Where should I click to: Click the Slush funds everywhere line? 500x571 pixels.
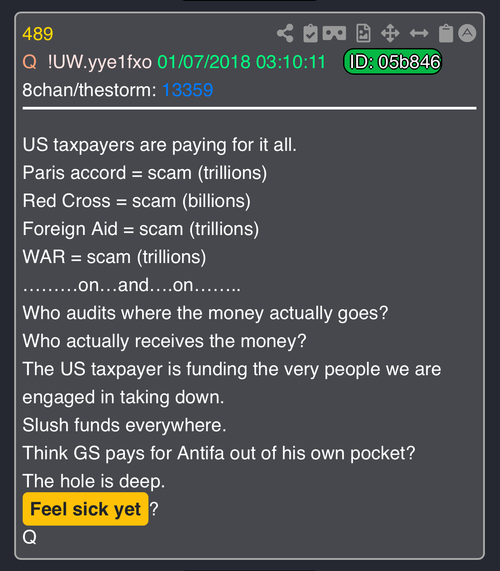pos(124,425)
